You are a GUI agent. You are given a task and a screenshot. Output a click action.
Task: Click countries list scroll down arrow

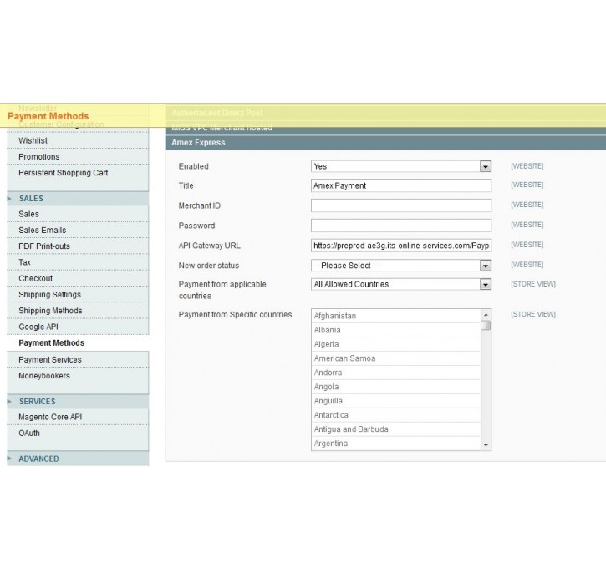(x=486, y=445)
